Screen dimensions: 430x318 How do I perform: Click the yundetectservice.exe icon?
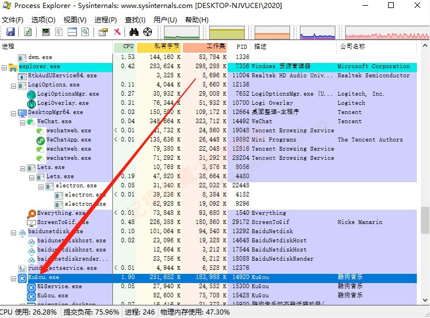(x=22, y=269)
